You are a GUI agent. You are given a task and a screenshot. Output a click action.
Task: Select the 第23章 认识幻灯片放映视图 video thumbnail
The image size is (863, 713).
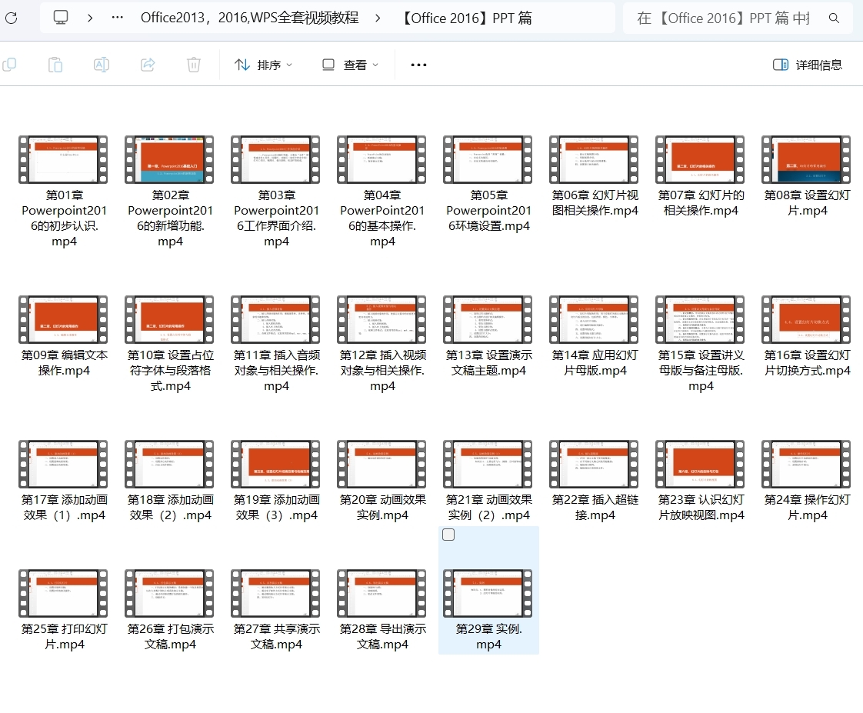(701, 464)
